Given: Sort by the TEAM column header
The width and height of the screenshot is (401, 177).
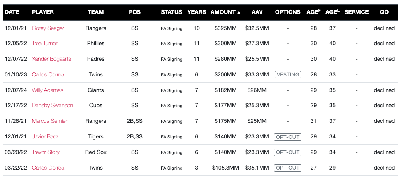Looking at the screenshot, I should [x=95, y=12].
